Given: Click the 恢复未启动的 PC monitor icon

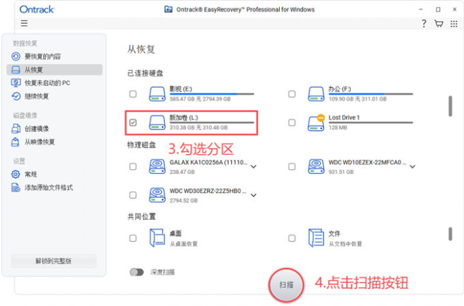Looking at the screenshot, I should pos(16,83).
